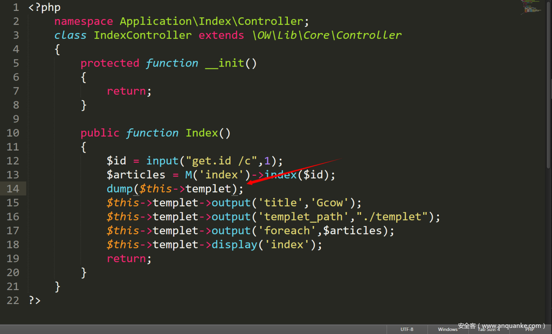The image size is (552, 334).
Task: Click the Index function name on line 10
Action: coord(202,133)
